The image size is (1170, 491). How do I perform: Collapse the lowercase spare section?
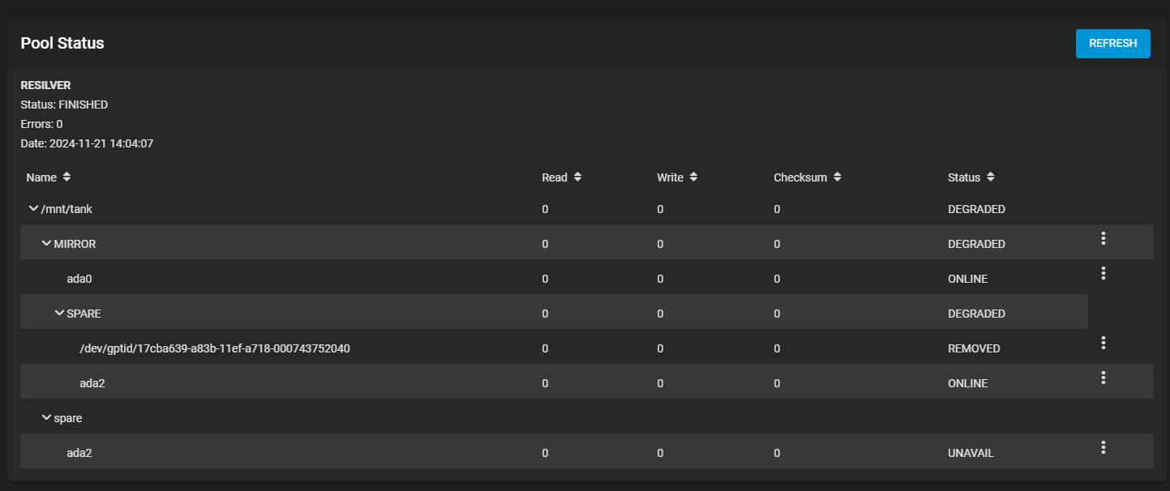[x=46, y=418]
